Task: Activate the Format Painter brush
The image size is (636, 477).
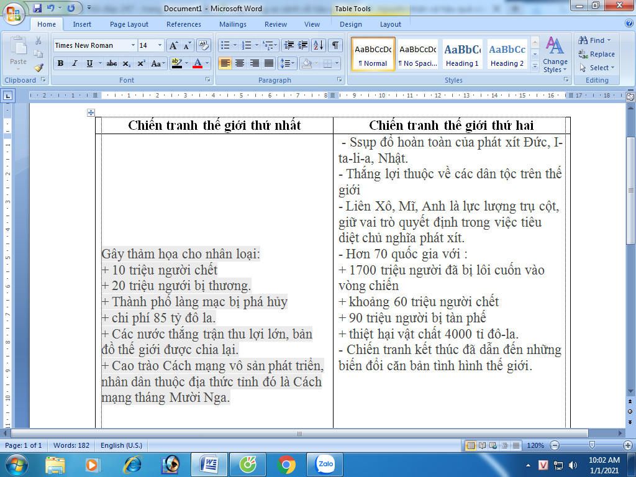Action: pos(38,67)
